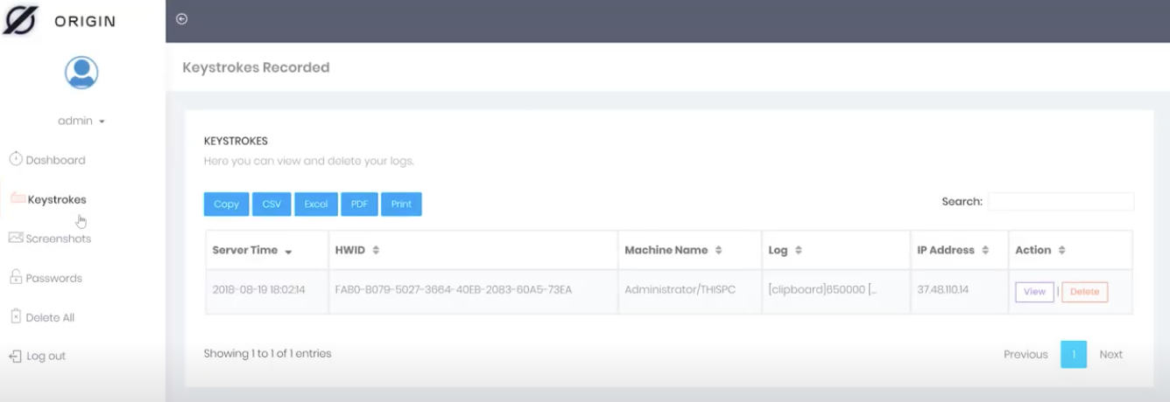Click 'Showing 1 to 1 of 1 entries'
Screen dimensions: 1170x402
click(x=267, y=354)
